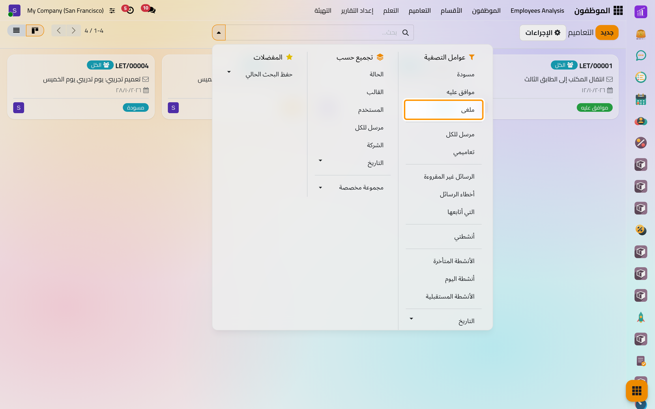655x409 pixels.
Task: Open the التهيئة menu
Action: tap(323, 11)
